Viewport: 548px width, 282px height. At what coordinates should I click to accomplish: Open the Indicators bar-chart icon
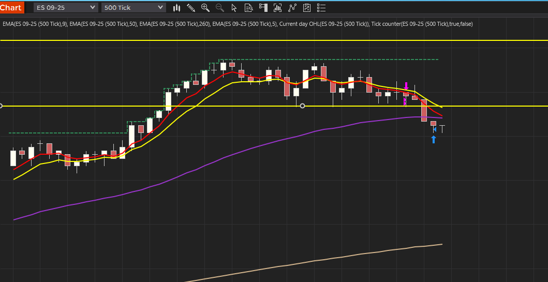(277, 7)
